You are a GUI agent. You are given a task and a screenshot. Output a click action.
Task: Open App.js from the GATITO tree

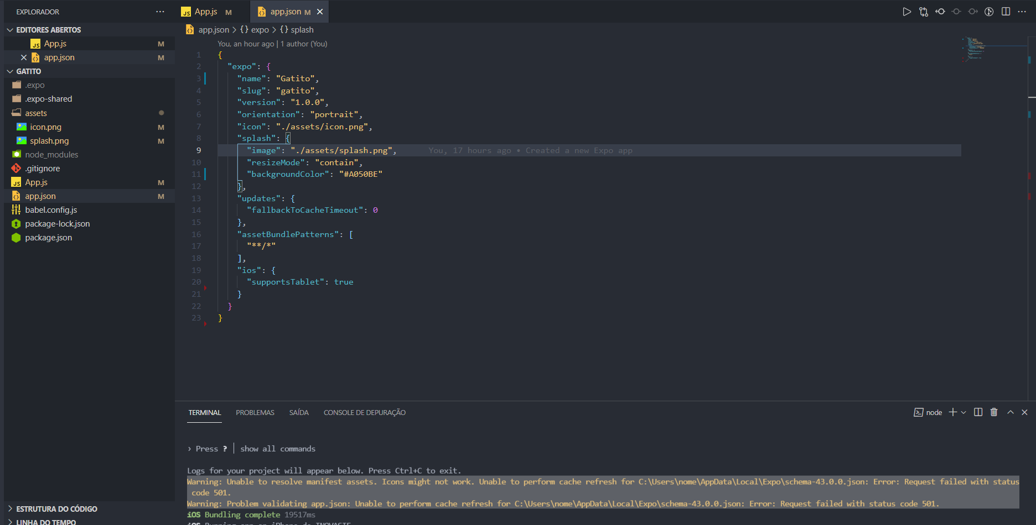[90, 182]
